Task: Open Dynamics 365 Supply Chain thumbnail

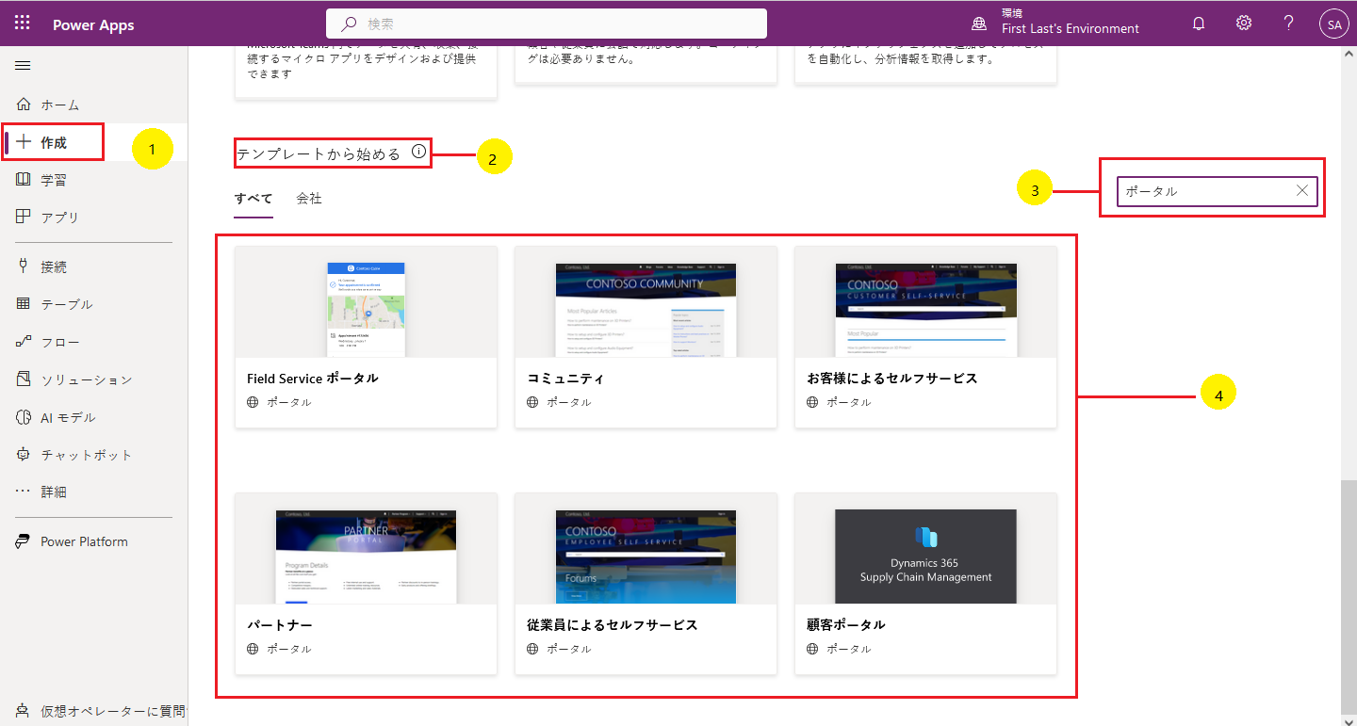Action: click(x=925, y=557)
